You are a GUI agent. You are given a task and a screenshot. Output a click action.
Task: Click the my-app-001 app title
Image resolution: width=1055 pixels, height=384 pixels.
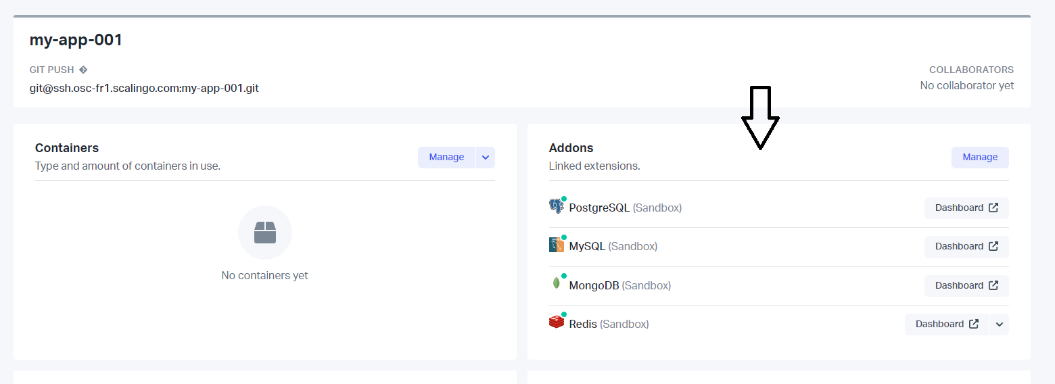click(76, 40)
